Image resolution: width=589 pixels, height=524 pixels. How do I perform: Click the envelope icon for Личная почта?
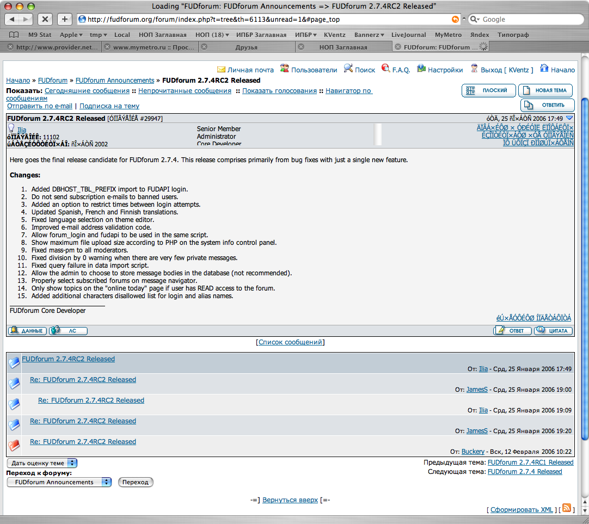click(221, 70)
